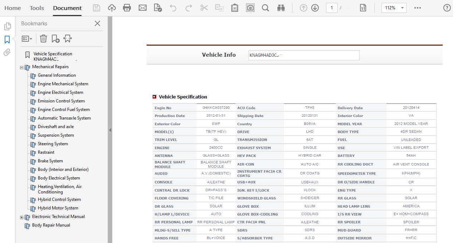Take a snapshot of the page
Screen dimensions: 453x243
[250, 7]
